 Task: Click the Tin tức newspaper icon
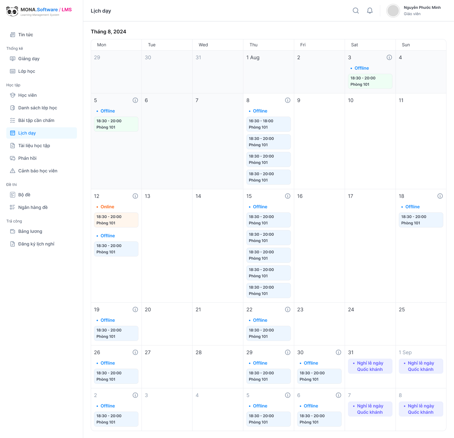pos(13,35)
